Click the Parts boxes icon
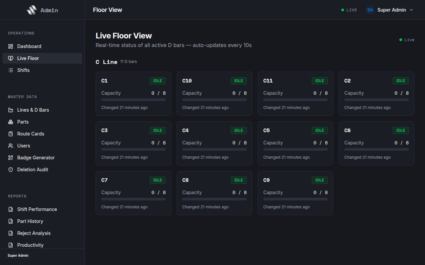The image size is (425, 265). (11, 122)
